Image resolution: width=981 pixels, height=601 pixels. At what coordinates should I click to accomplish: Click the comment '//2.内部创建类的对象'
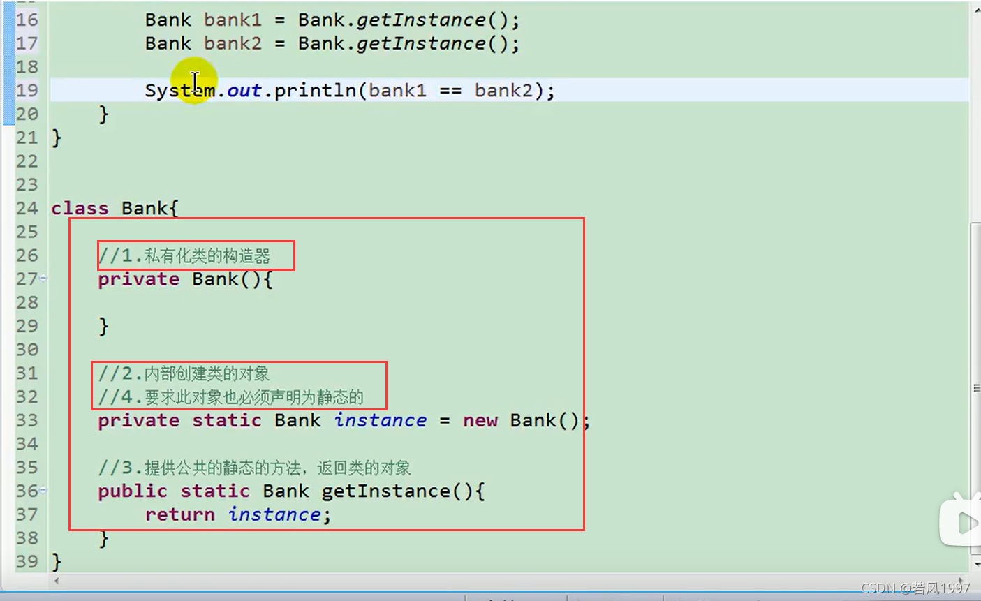tap(184, 373)
